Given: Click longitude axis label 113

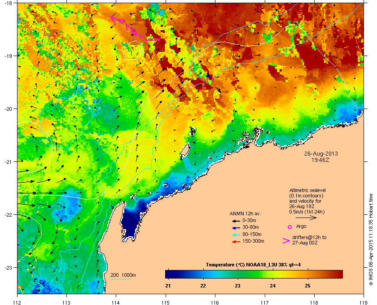Looking at the screenshot, I should pos(66,302).
